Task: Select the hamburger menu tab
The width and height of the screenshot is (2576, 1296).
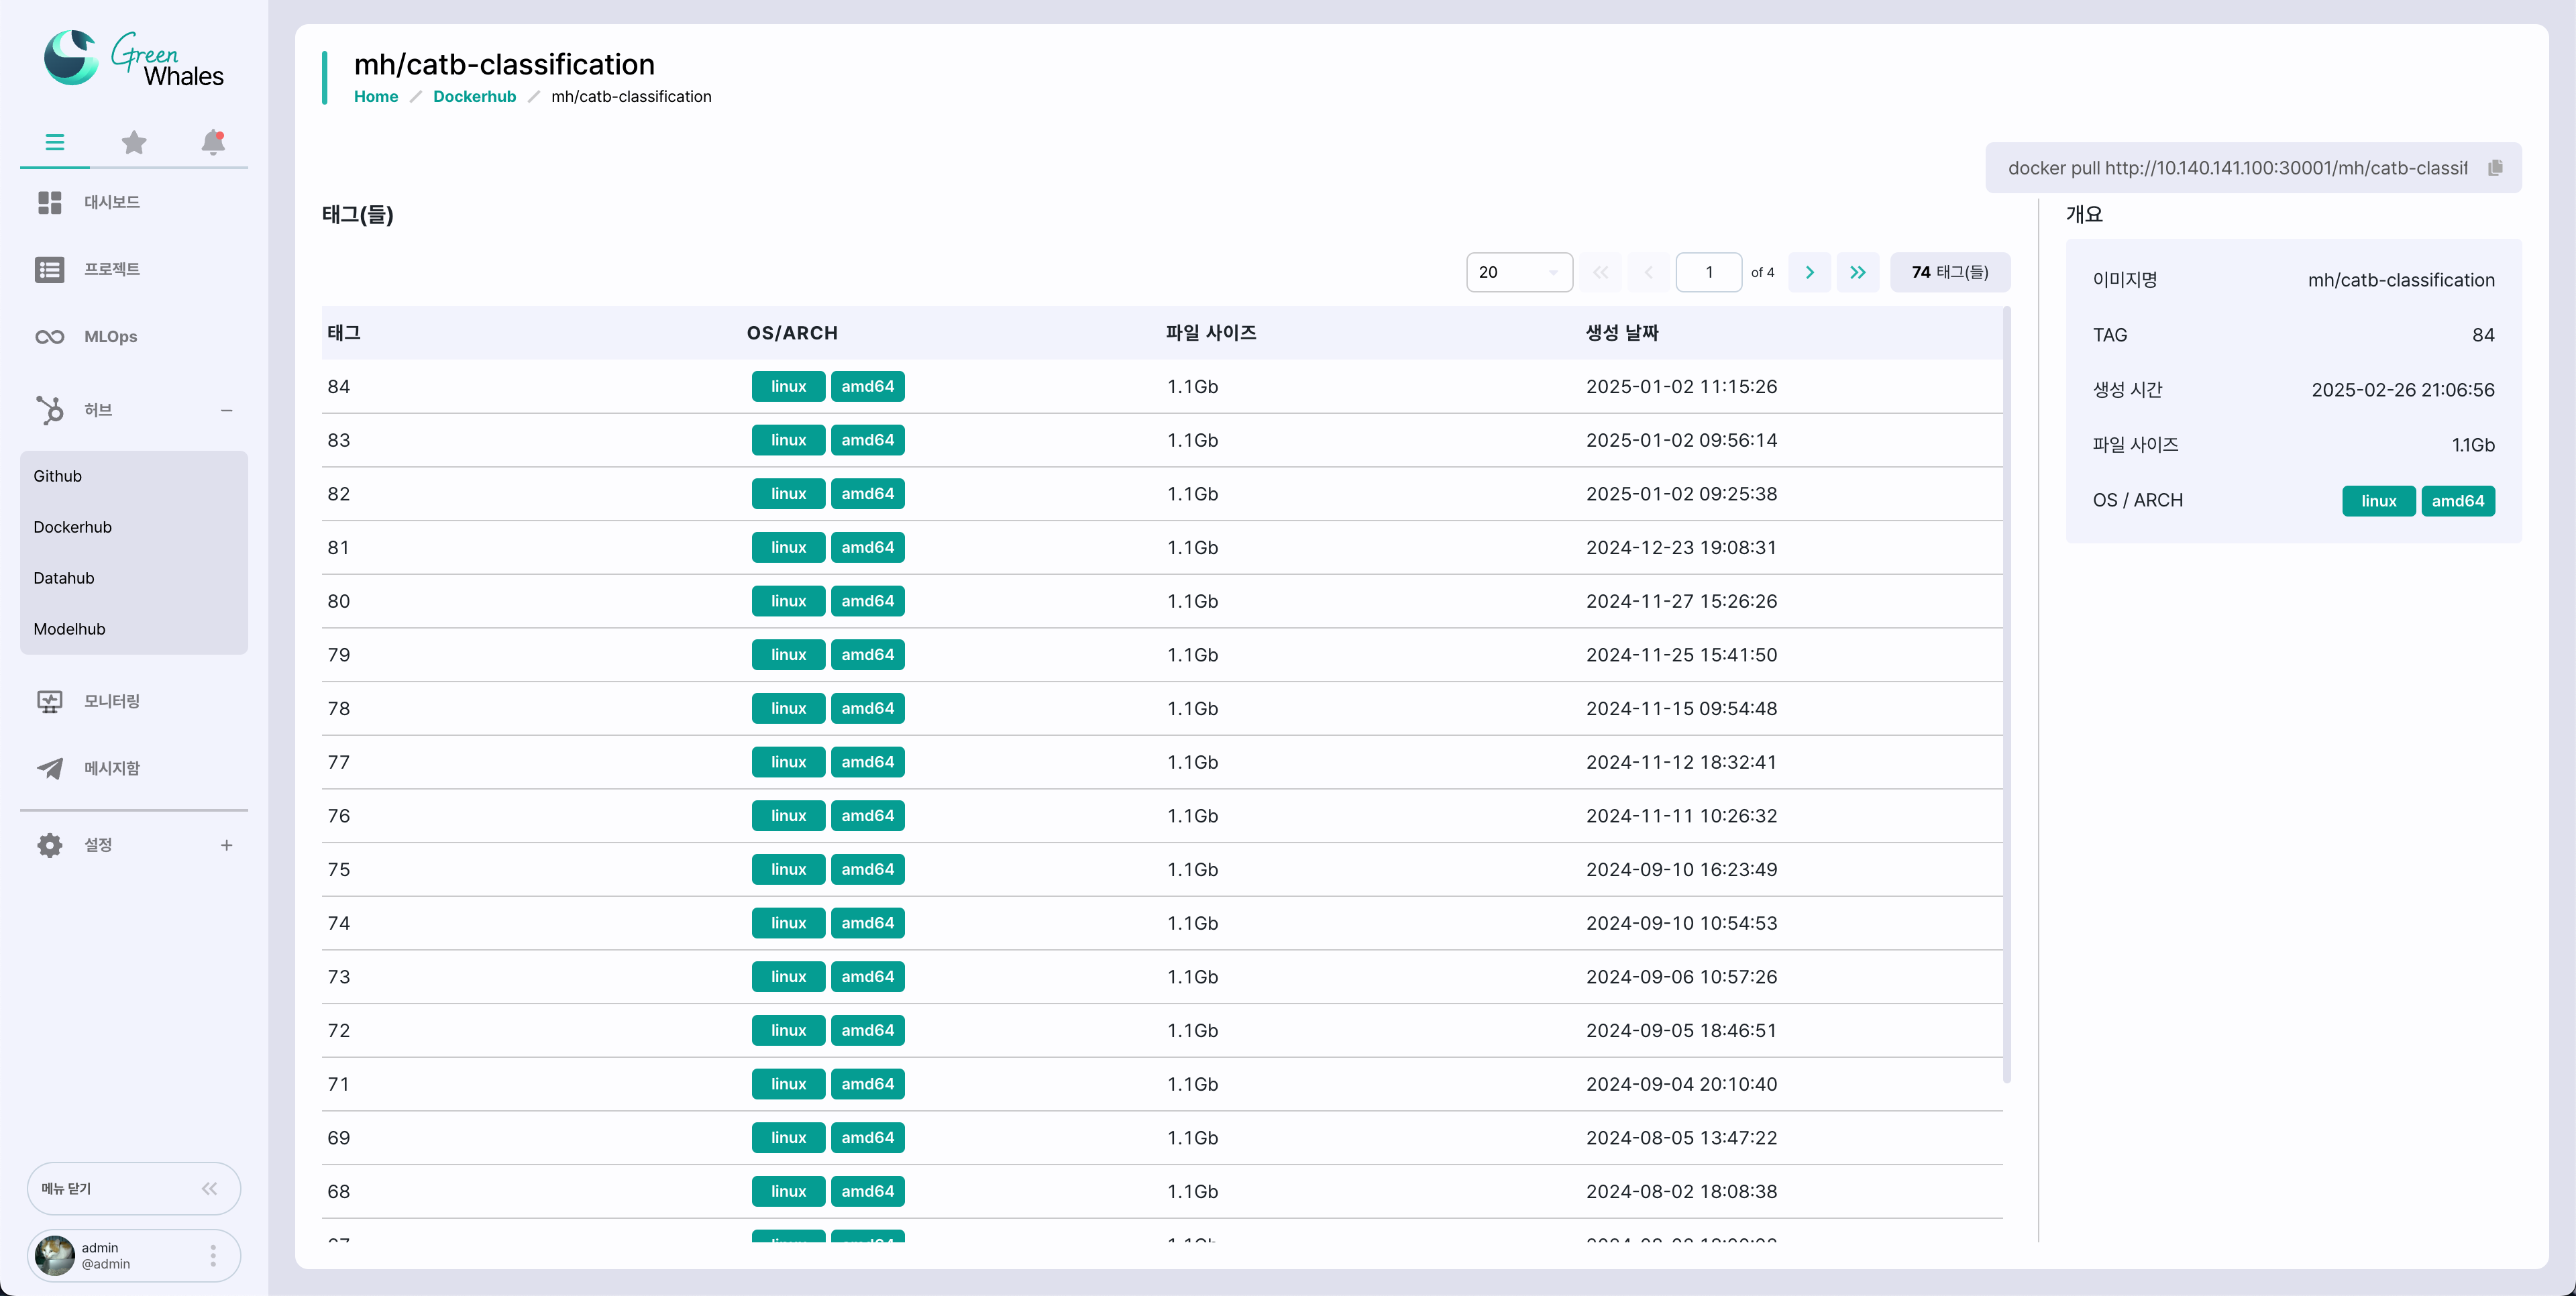Action: [55, 142]
